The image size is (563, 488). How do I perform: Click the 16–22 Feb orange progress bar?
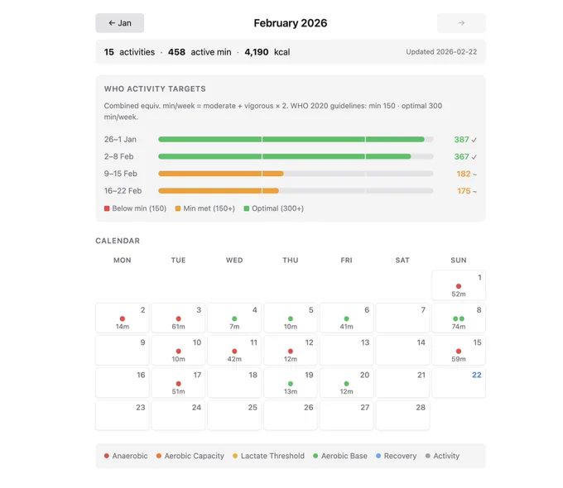coord(219,191)
